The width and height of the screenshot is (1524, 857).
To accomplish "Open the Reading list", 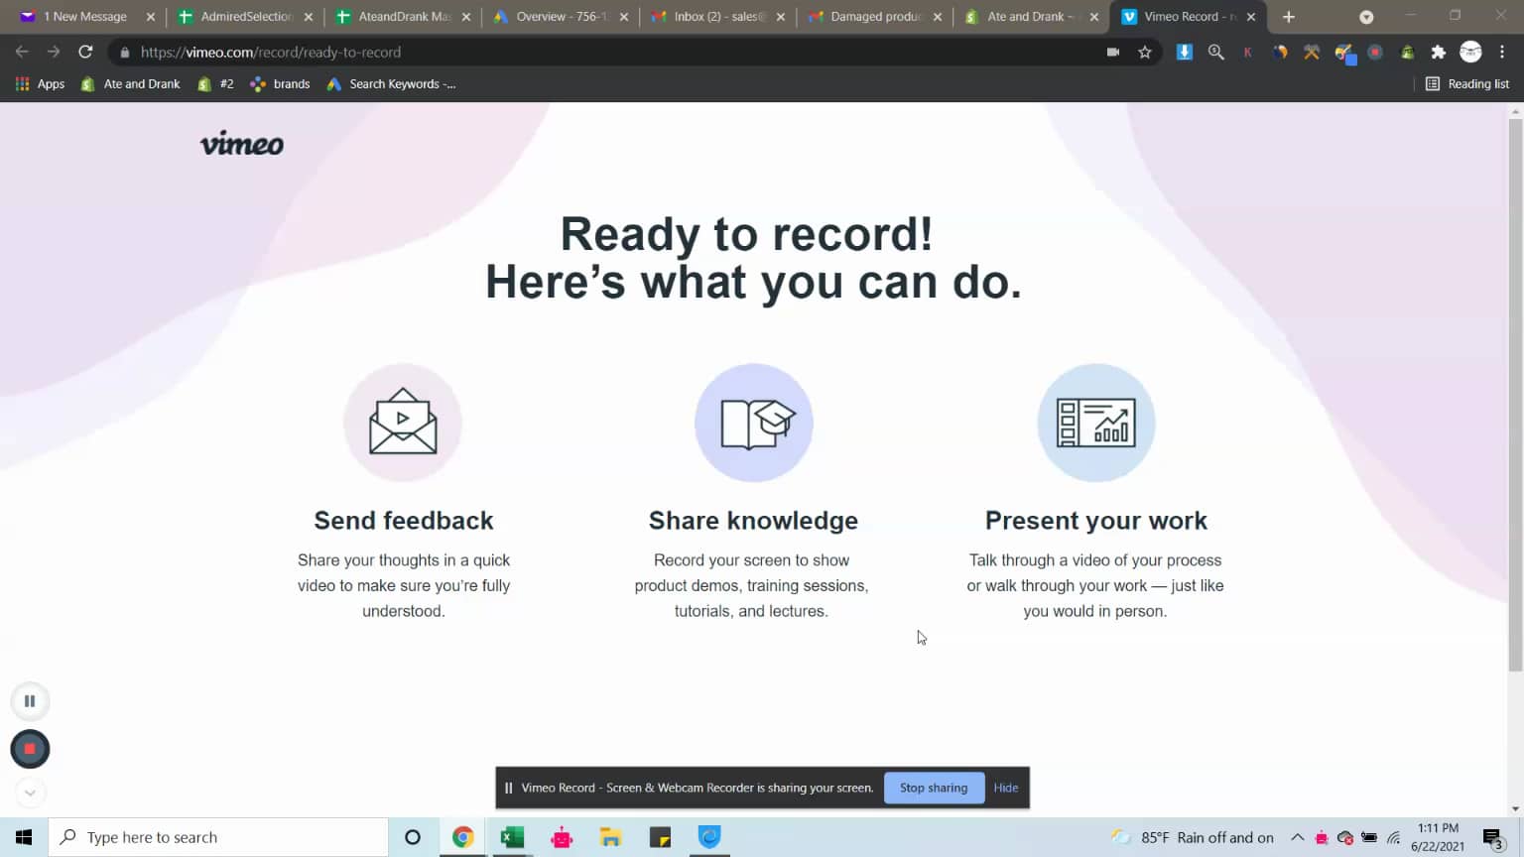I will (x=1467, y=84).
